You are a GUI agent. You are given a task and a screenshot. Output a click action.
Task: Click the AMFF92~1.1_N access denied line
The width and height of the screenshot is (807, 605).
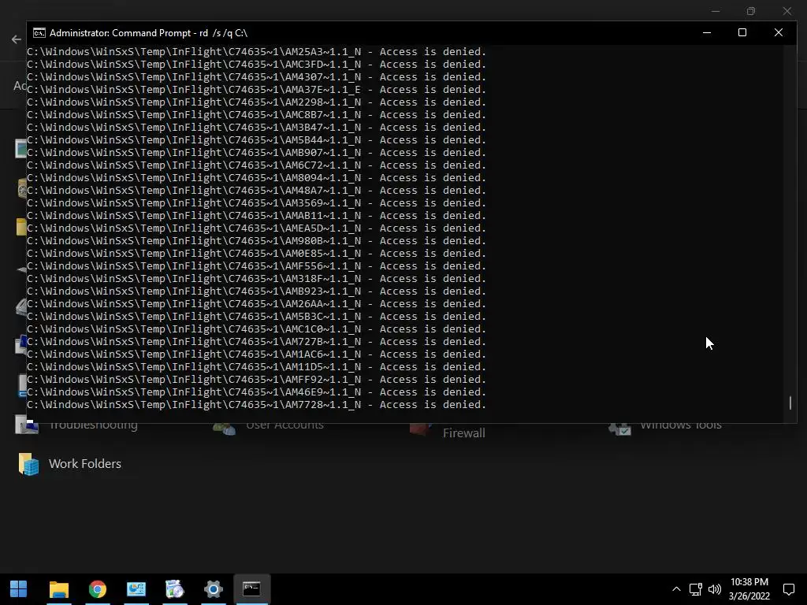pyautogui.click(x=256, y=379)
